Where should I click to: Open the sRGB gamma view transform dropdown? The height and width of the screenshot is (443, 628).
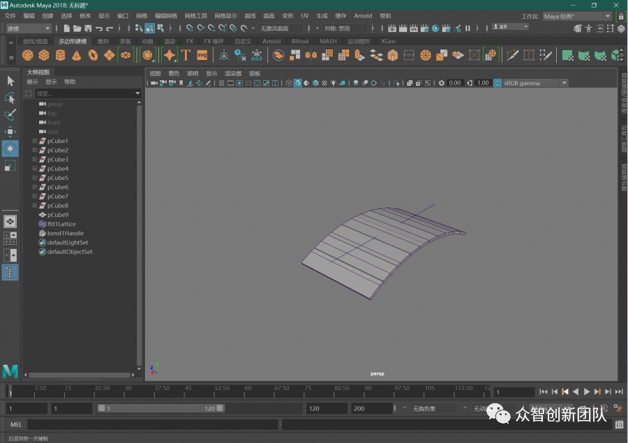[x=564, y=83]
